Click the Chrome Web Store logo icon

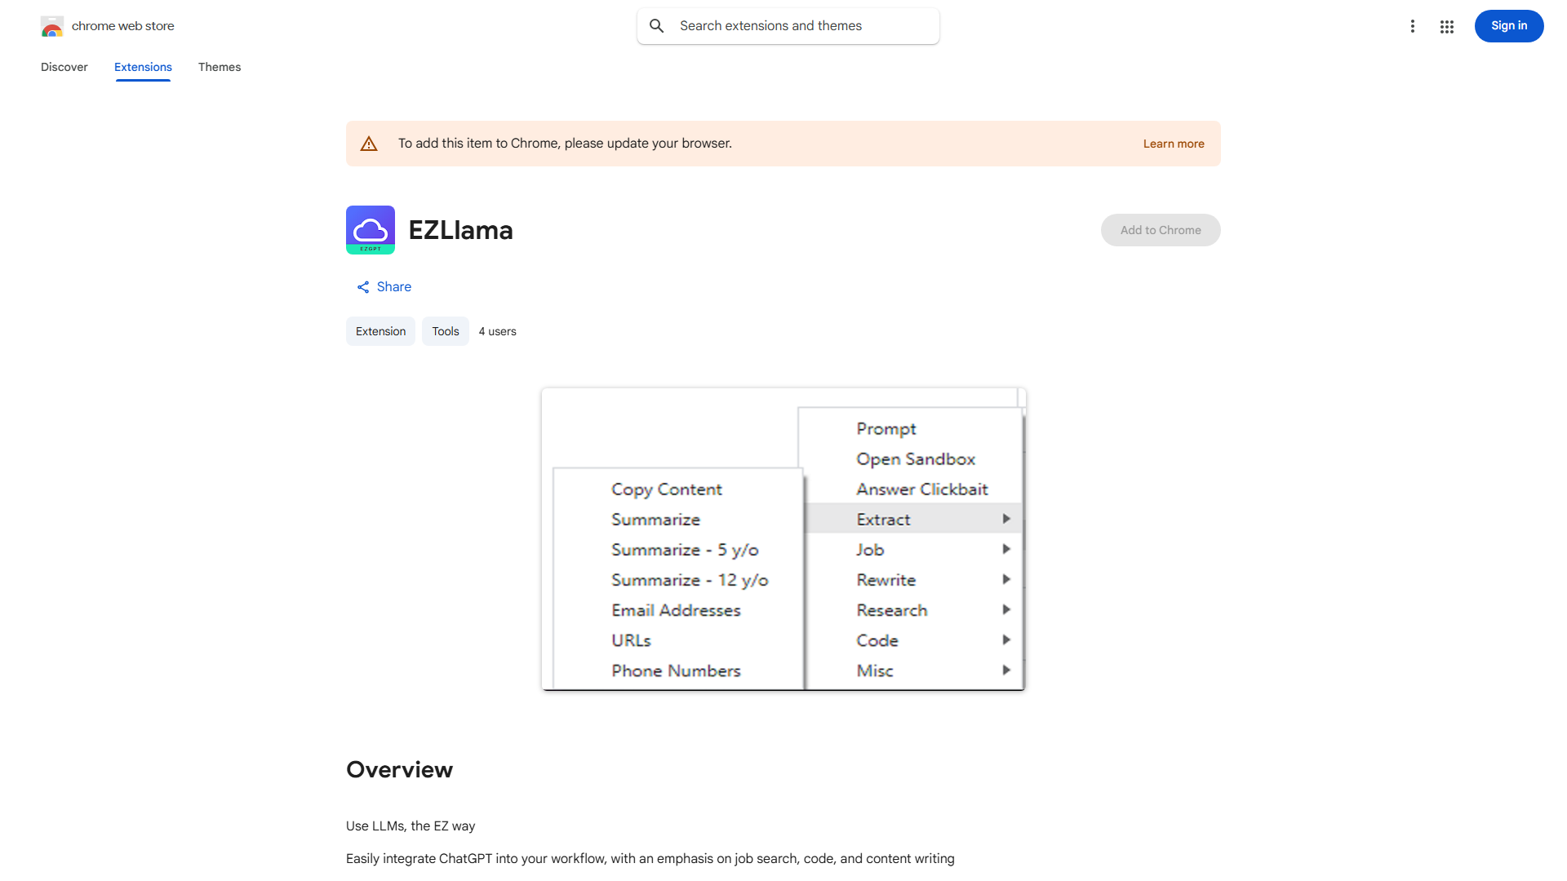click(x=52, y=25)
